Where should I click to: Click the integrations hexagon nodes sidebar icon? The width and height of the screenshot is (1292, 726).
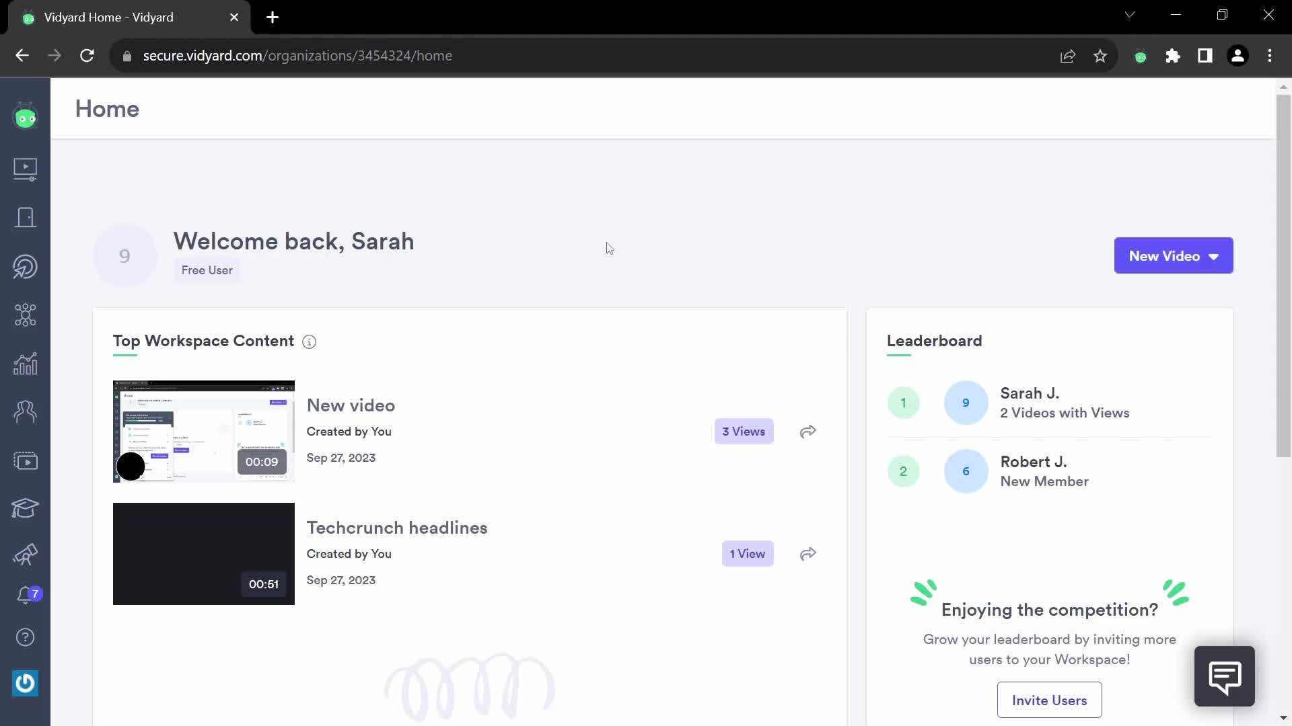(25, 315)
